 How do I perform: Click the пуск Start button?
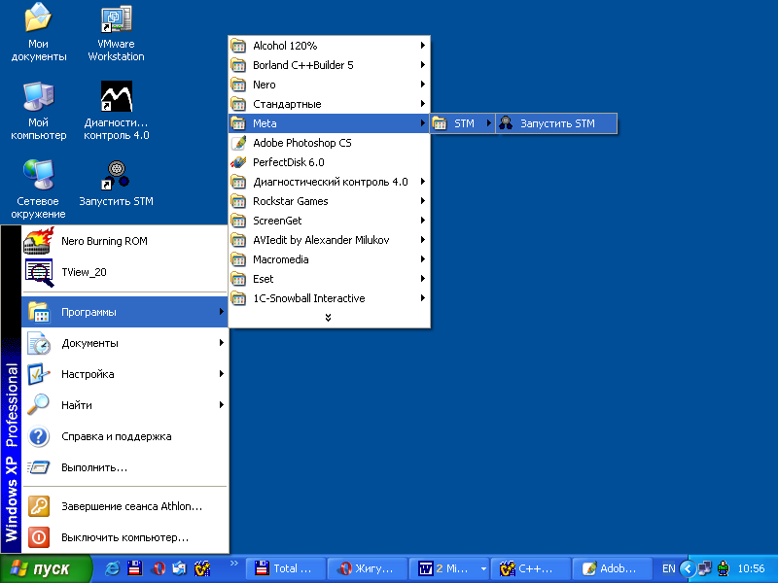tap(46, 568)
